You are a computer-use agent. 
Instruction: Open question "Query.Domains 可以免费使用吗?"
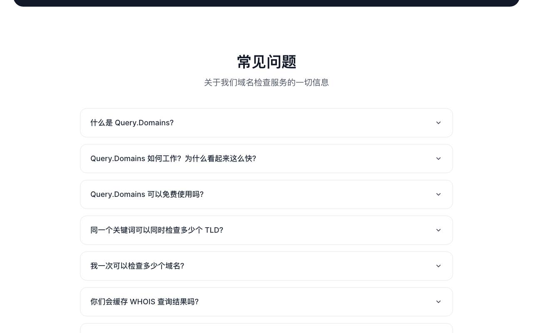(x=266, y=194)
